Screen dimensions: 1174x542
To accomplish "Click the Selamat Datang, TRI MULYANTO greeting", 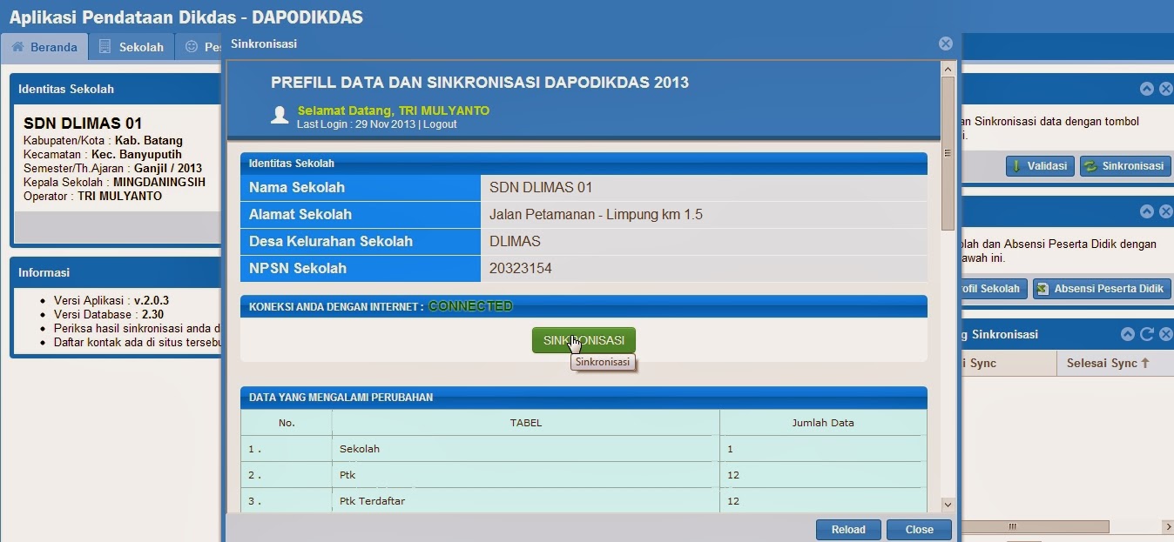I will pos(394,110).
